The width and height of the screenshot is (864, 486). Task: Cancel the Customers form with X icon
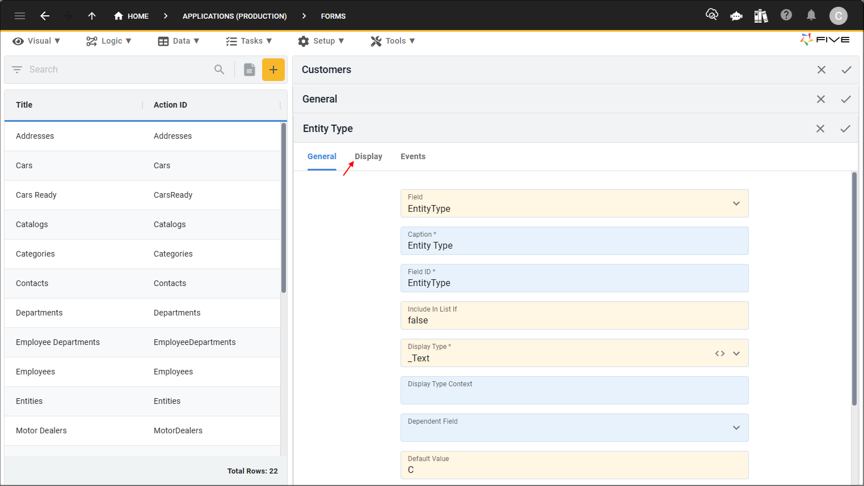[821, 70]
